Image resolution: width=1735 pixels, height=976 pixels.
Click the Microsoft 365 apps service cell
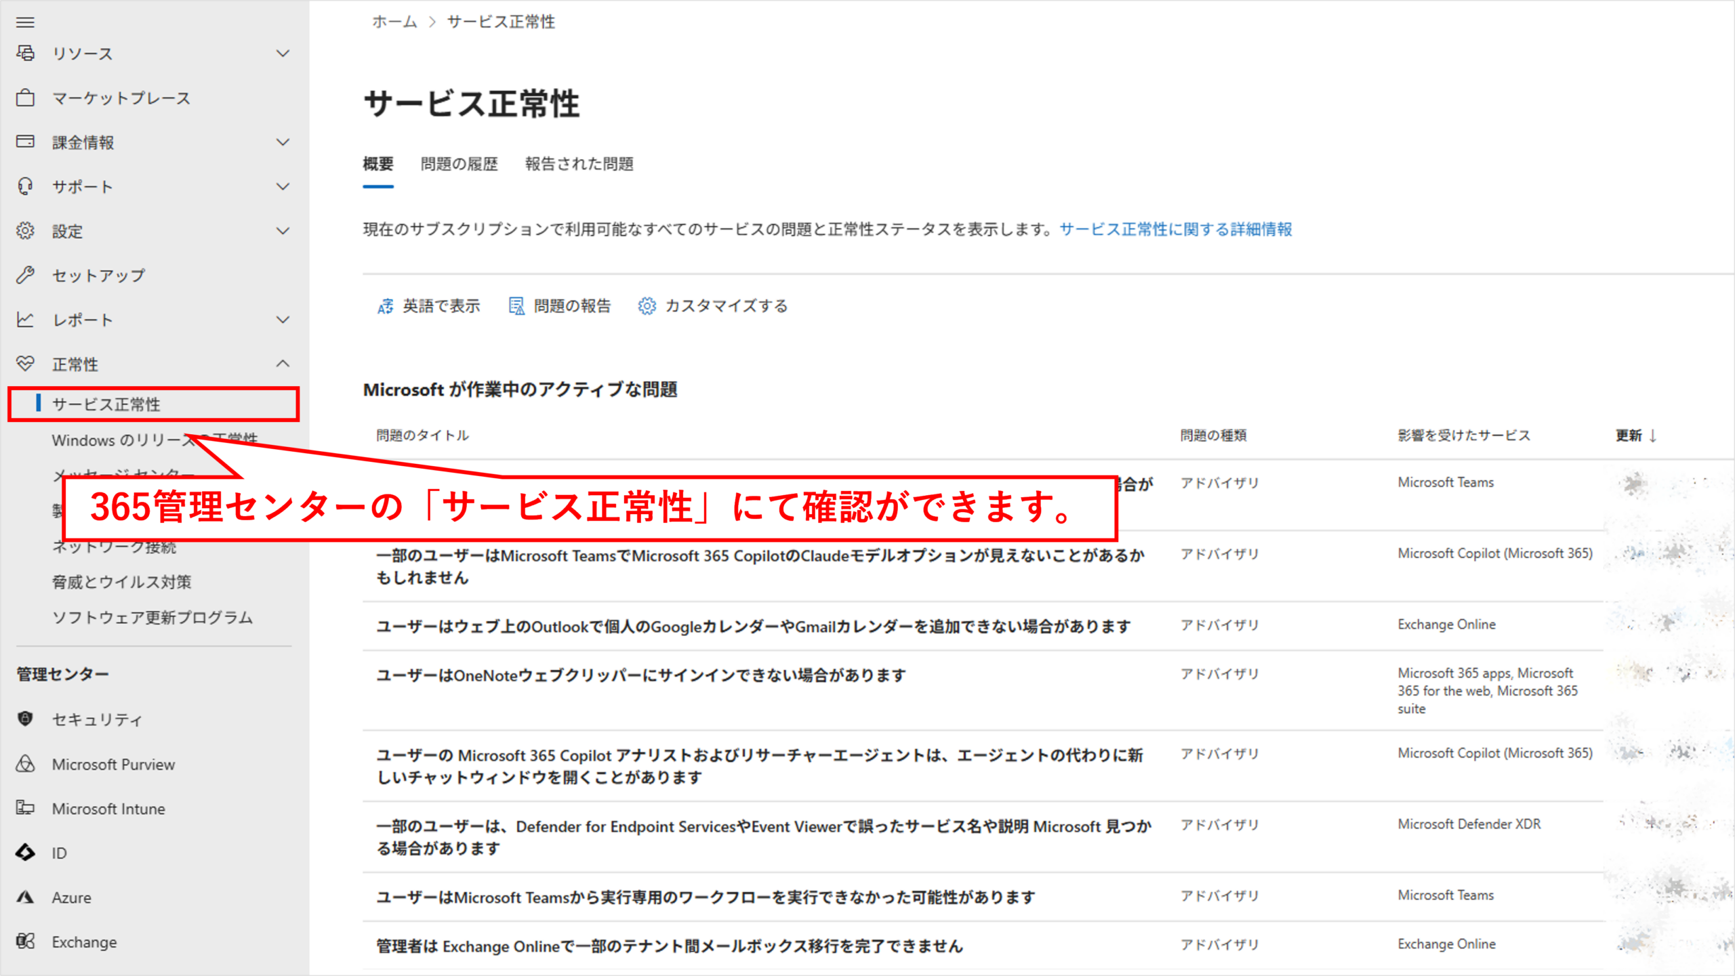click(x=1488, y=691)
